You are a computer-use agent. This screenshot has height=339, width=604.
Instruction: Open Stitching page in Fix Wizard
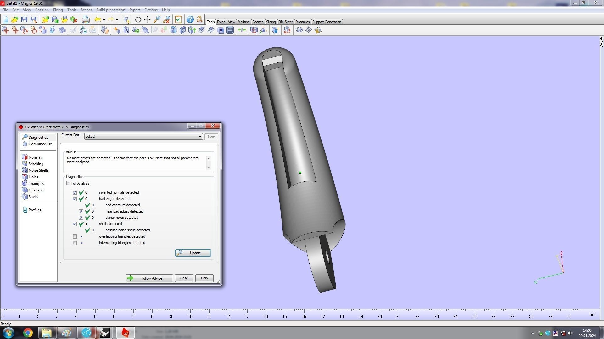(36, 164)
